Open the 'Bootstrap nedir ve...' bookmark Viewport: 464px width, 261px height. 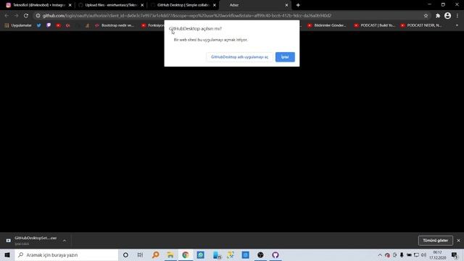click(115, 25)
